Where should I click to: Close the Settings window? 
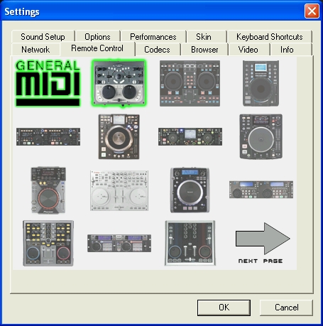[x=312, y=11]
